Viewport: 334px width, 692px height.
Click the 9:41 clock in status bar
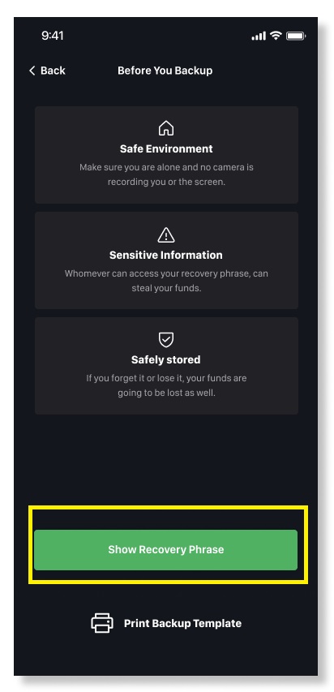(53, 36)
